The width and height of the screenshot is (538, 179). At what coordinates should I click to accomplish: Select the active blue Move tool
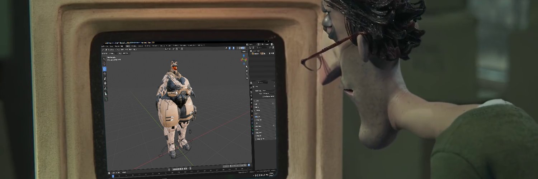point(104,69)
